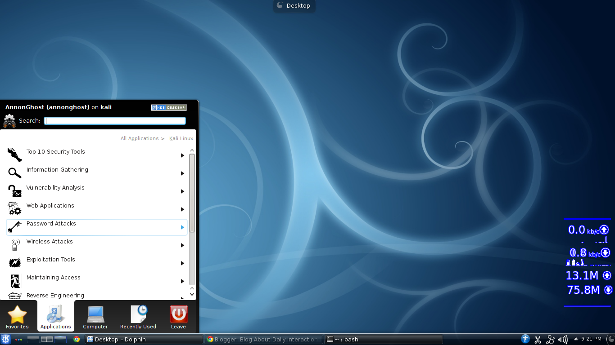Click inside the Search input field
The width and height of the screenshot is (615, 345).
(115, 120)
